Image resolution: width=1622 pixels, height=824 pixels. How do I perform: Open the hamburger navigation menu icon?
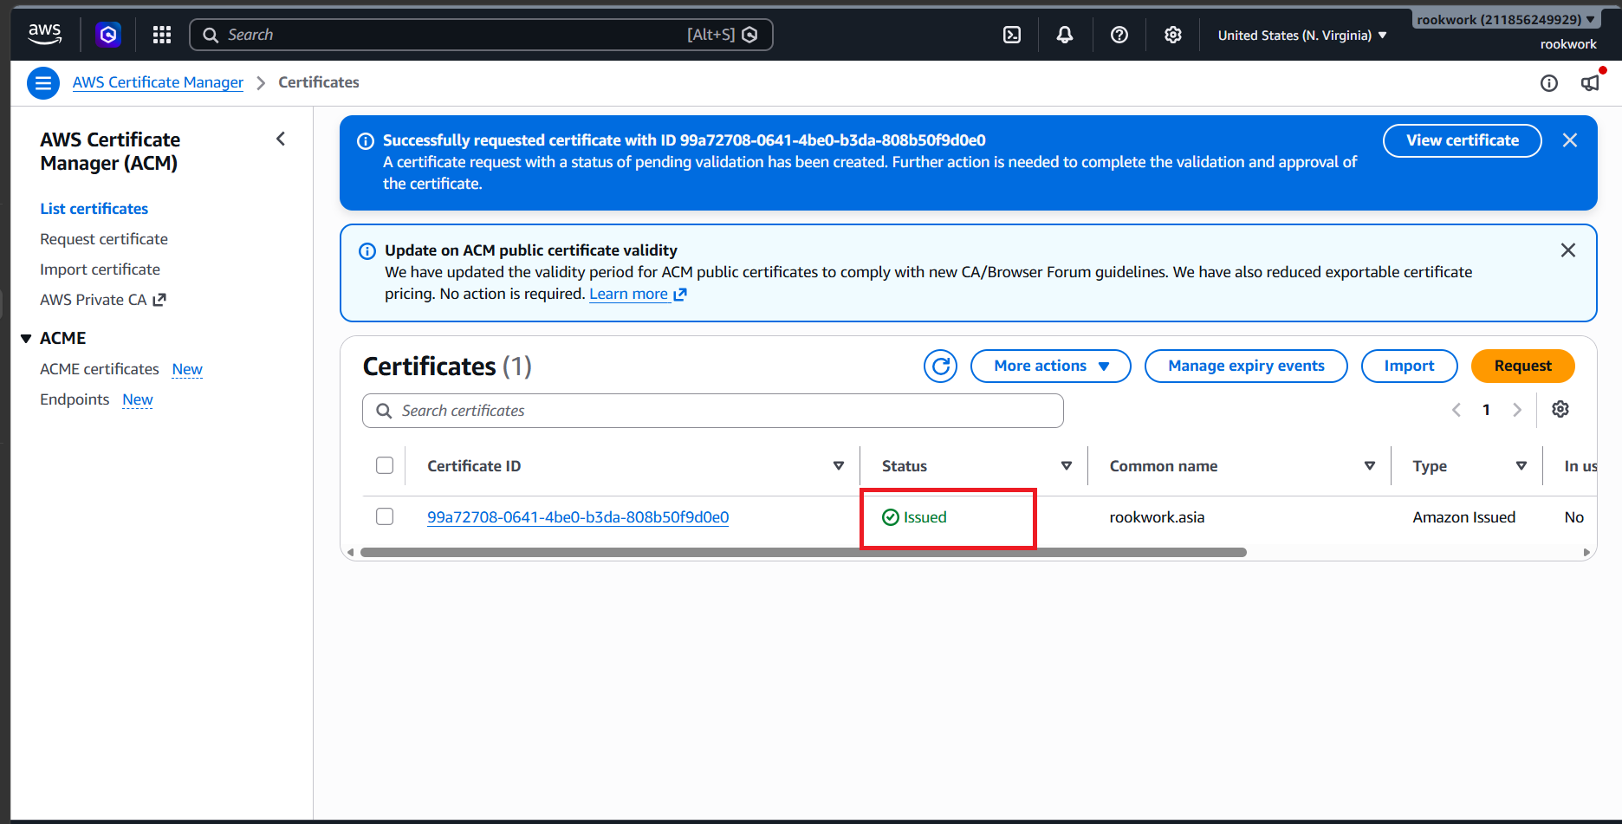(x=43, y=83)
